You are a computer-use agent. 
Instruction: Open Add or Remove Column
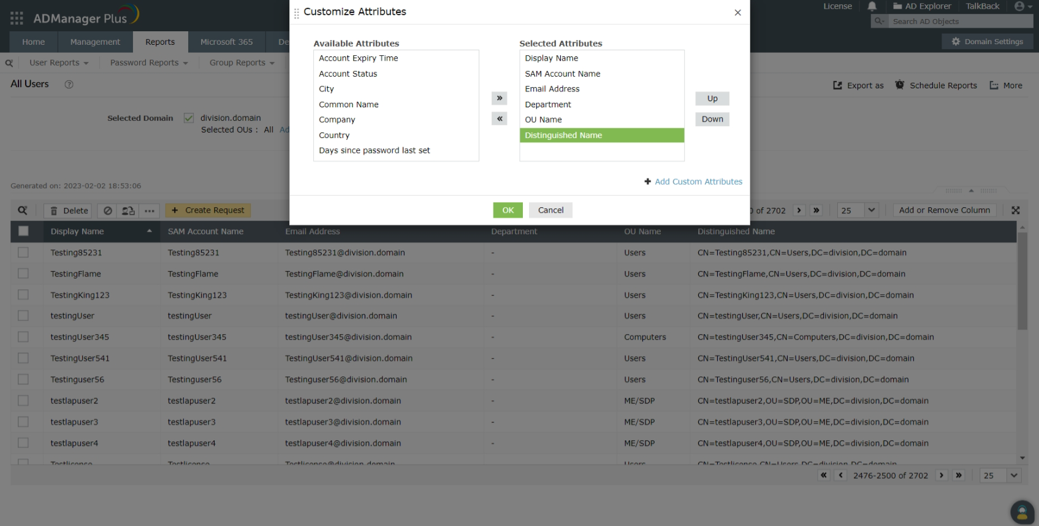pos(945,210)
